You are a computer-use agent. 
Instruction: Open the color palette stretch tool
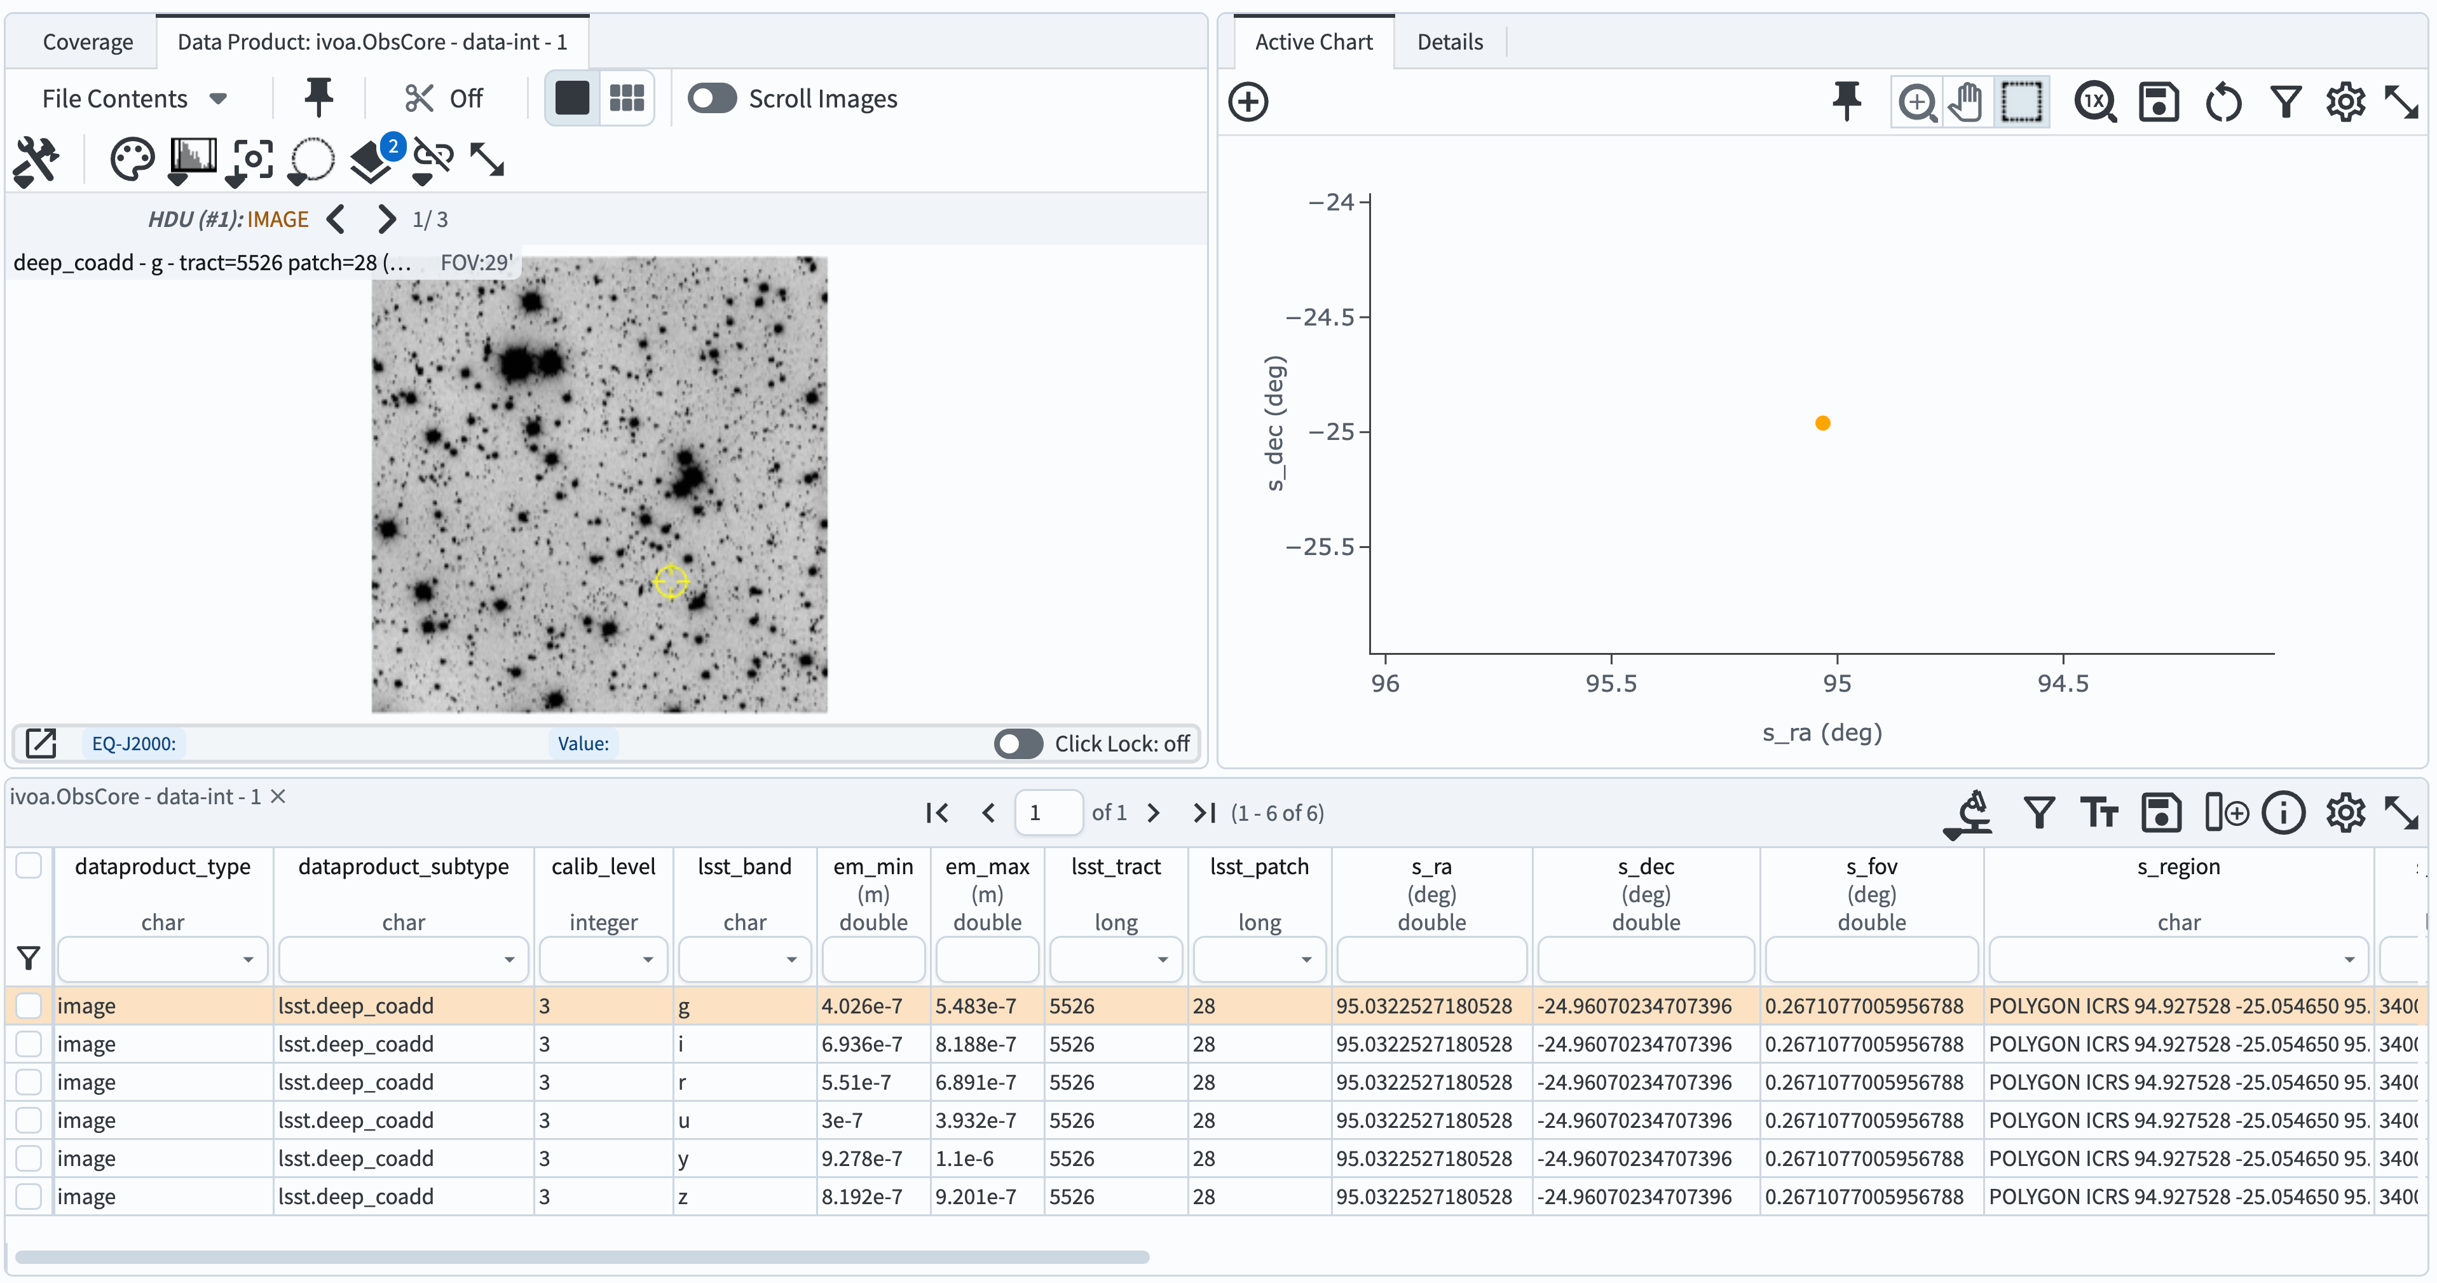pos(132,159)
